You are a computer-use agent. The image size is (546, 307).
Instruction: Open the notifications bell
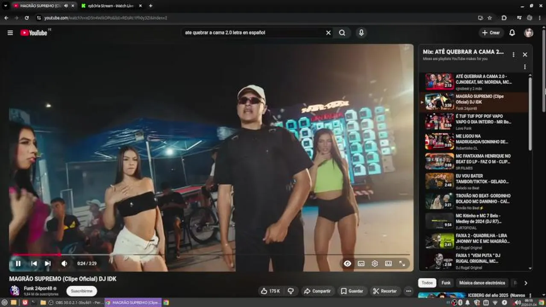tap(512, 33)
